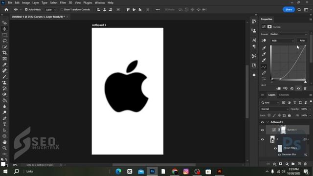Select the Eyedropper tool in left toolbar
The height and width of the screenshot is (176, 313).
(4, 65)
